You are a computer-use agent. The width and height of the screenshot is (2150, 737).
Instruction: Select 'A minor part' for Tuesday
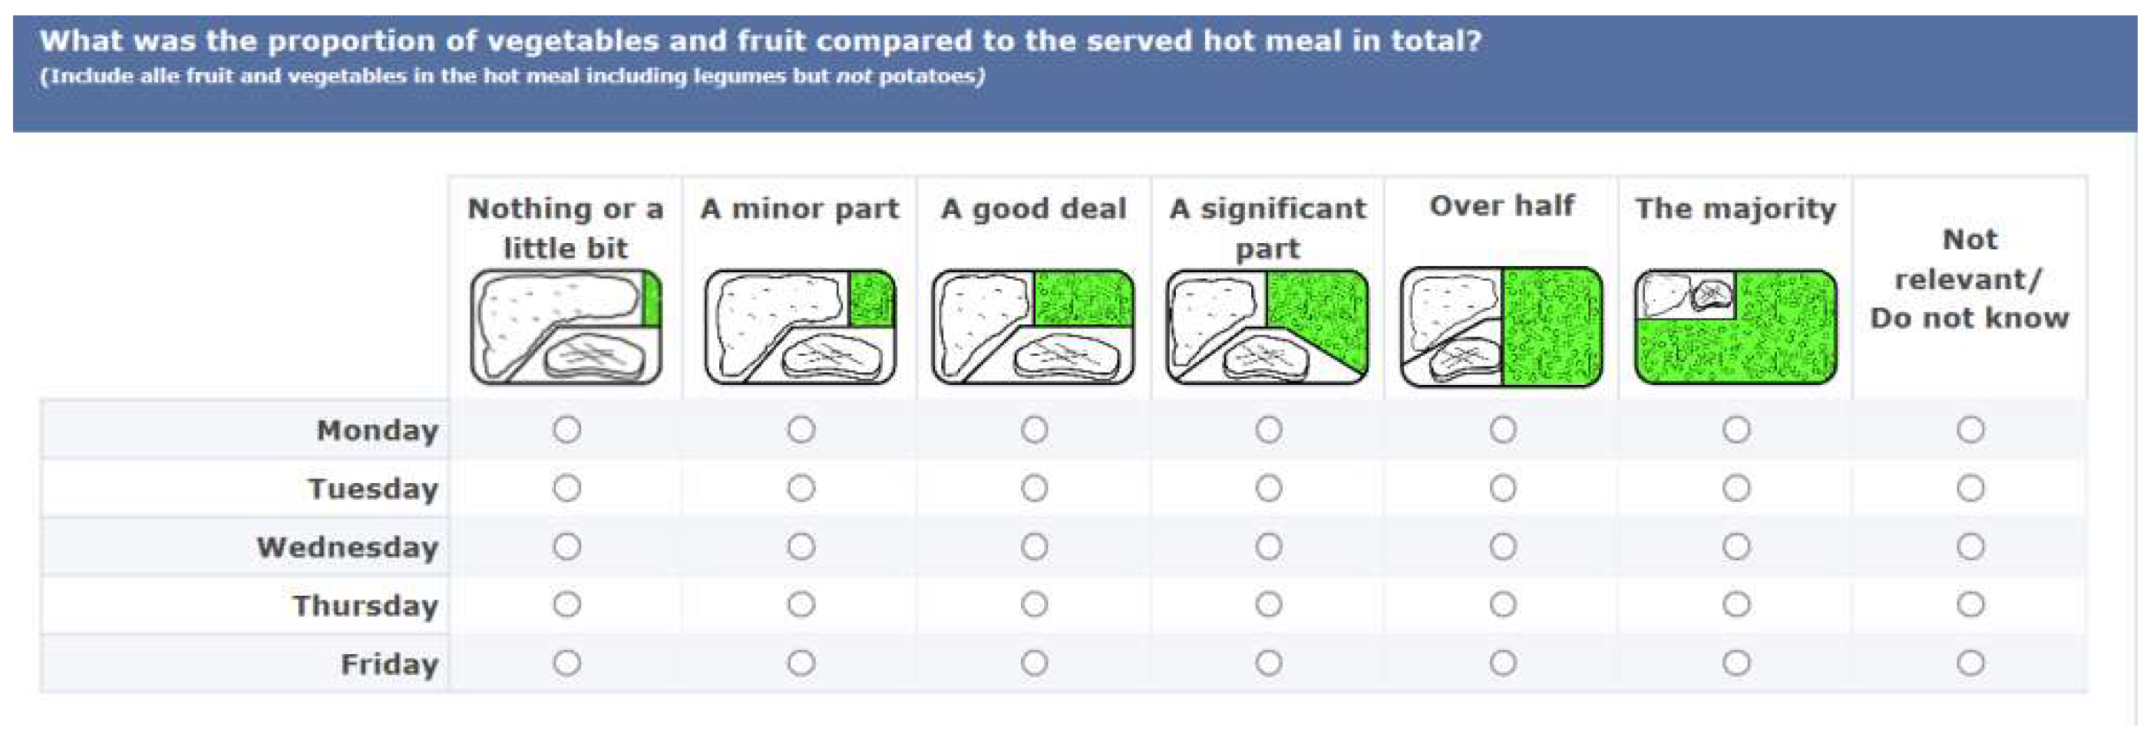coord(801,489)
